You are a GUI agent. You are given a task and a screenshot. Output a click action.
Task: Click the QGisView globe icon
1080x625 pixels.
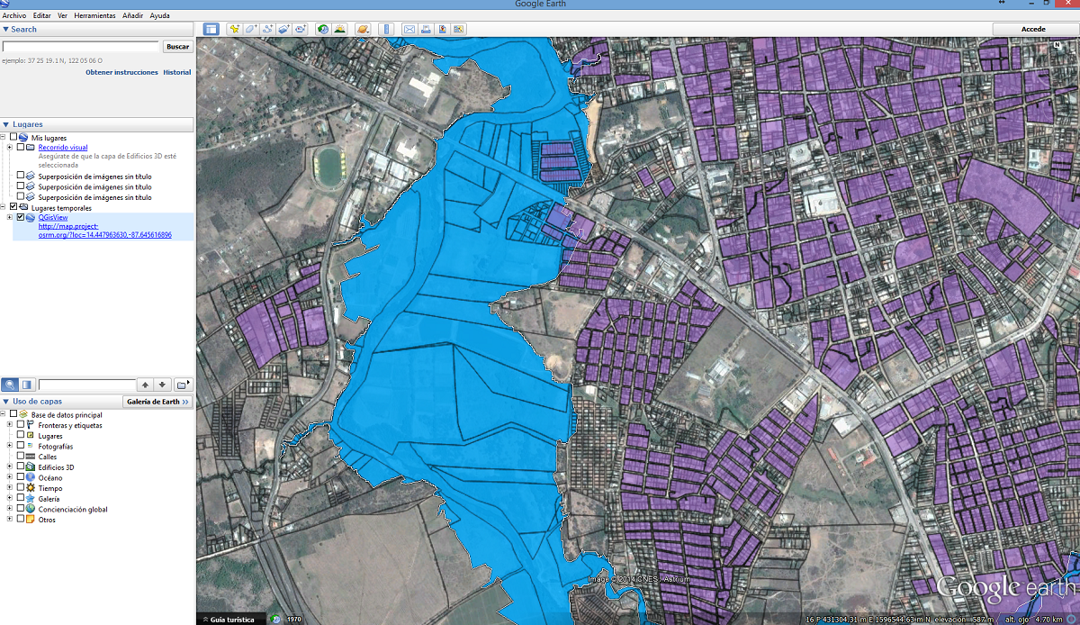pyautogui.click(x=31, y=217)
